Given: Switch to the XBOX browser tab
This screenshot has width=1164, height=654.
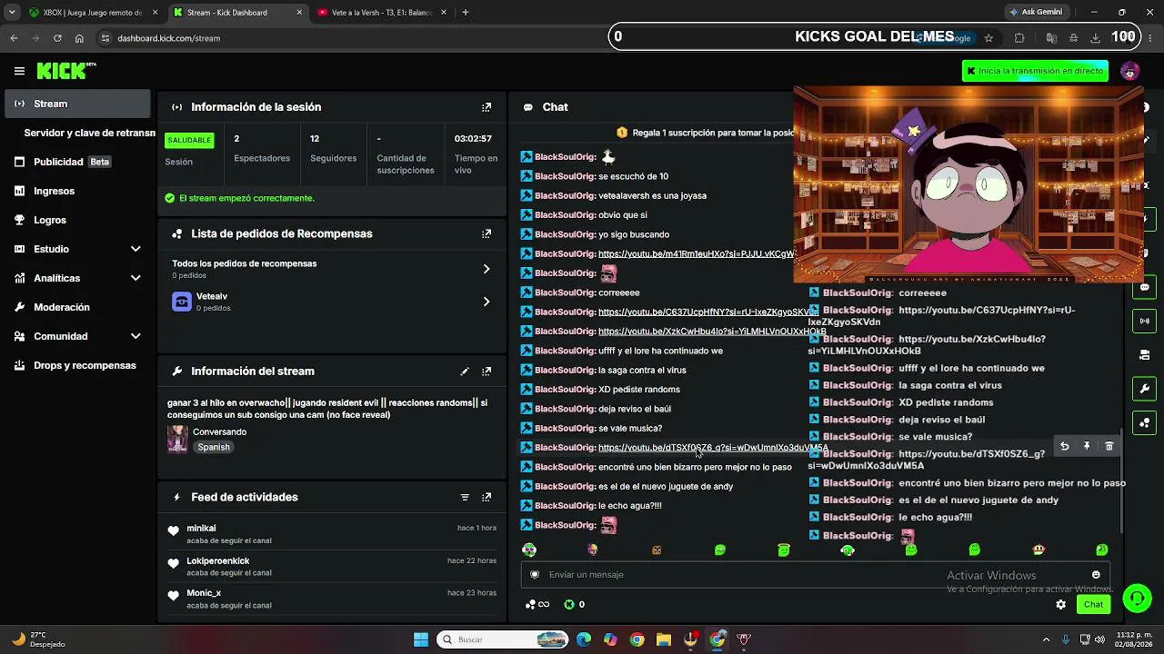Looking at the screenshot, I should click(x=91, y=13).
